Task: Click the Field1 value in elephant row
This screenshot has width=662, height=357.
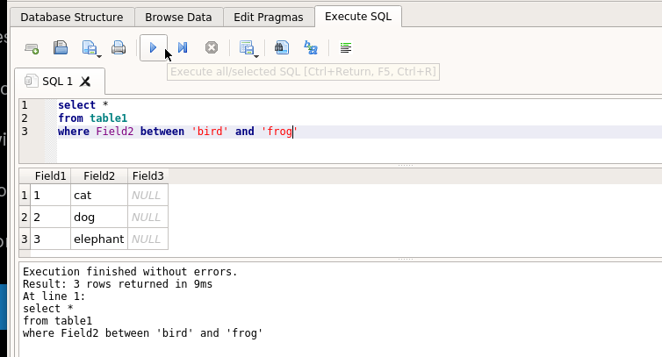Action: (x=51, y=239)
